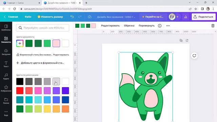Select the pink toolbar color swatch

(x=94, y=26)
